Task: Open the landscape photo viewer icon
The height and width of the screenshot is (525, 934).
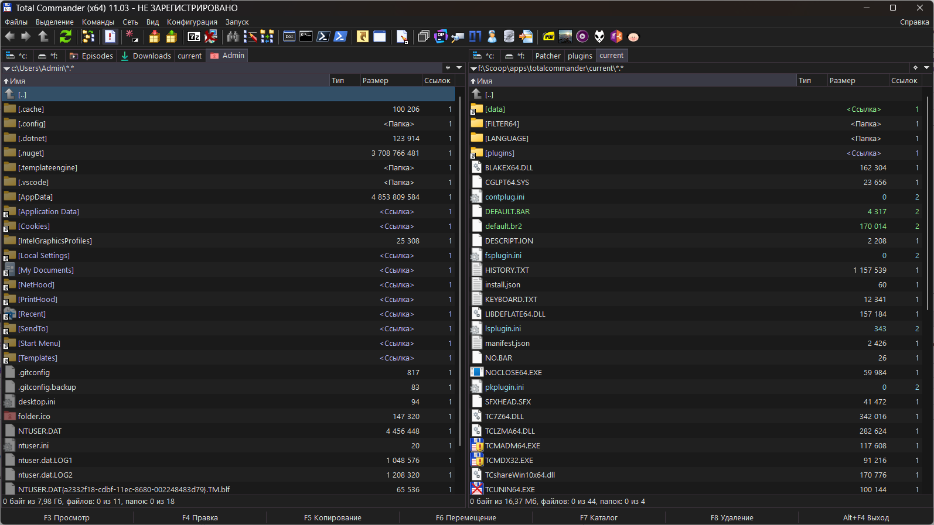Action: pos(565,36)
